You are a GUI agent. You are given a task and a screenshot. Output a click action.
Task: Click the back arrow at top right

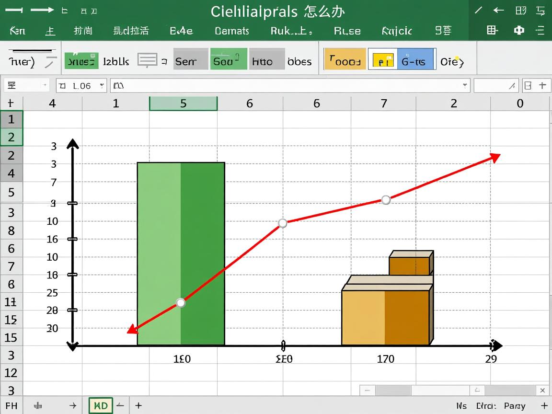pos(499,10)
